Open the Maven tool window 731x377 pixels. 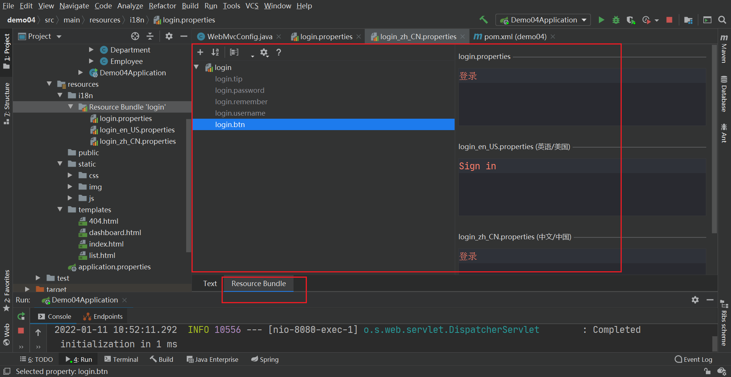tap(724, 48)
